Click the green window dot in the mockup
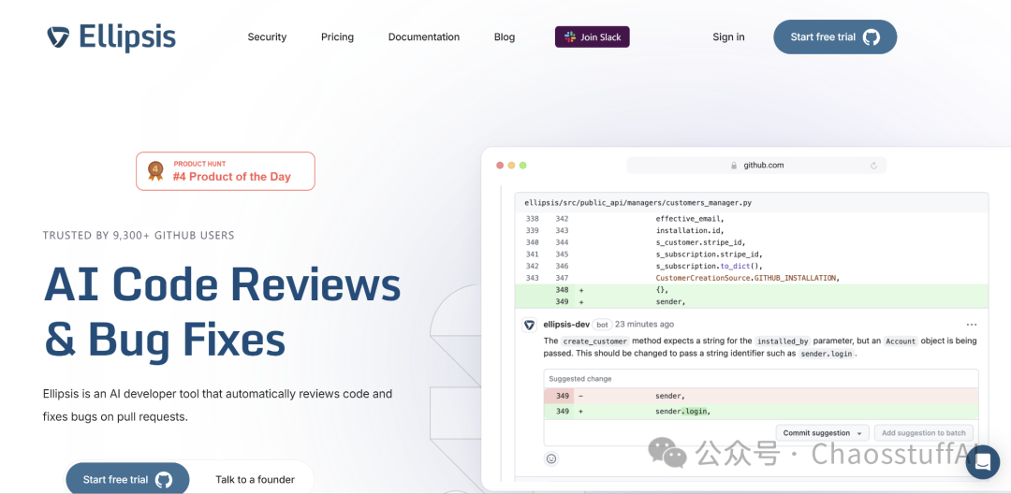The height and width of the screenshot is (494, 1011). [x=523, y=166]
